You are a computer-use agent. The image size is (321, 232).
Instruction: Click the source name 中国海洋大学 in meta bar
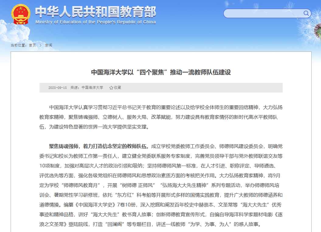(92, 88)
